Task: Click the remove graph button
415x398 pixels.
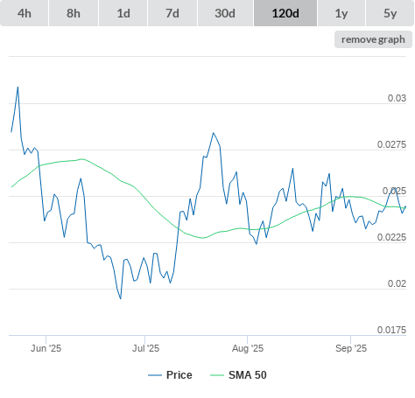Action: [x=373, y=39]
